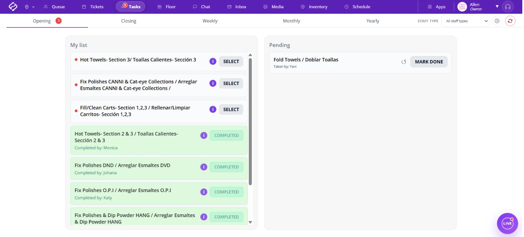Viewport: 524px width, 237px height.
Task: Click the My list scrollbar thumb
Action: click(250, 121)
